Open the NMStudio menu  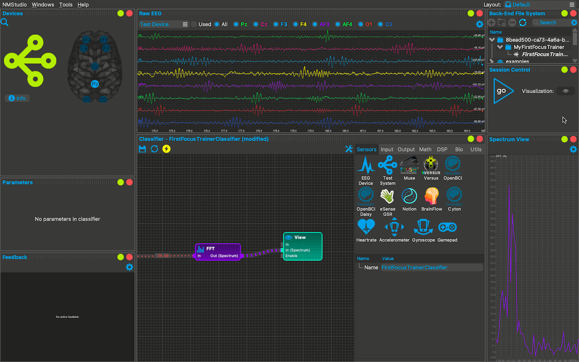15,5
